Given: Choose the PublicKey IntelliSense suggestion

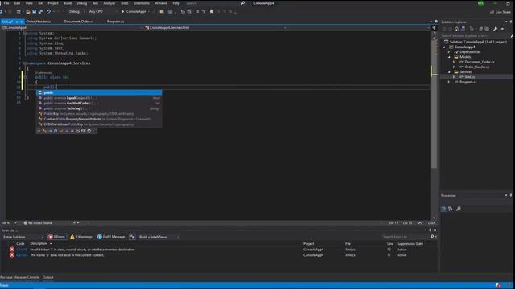Looking at the screenshot, I should pyautogui.click(x=99, y=114).
